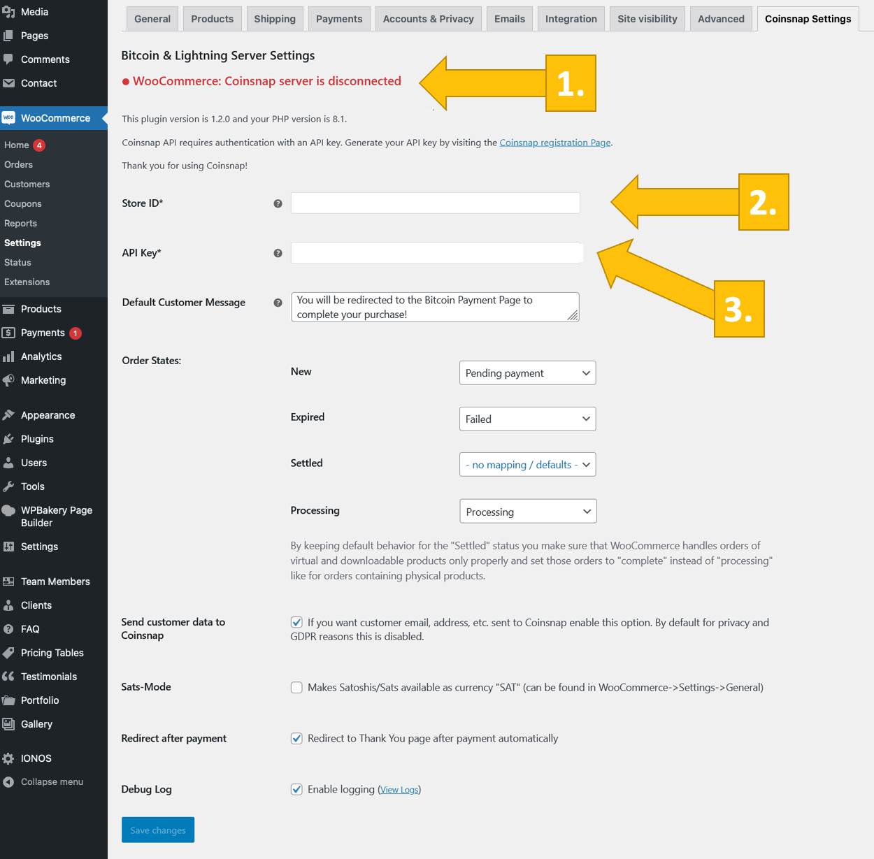Click the FAQ question mark icon
Viewport: 874px width, 859px height.
[8, 629]
